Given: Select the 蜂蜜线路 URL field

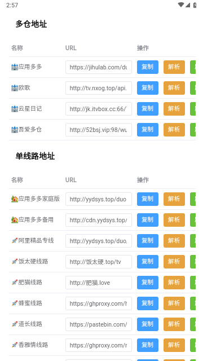Looking at the screenshot, I should [99, 303].
